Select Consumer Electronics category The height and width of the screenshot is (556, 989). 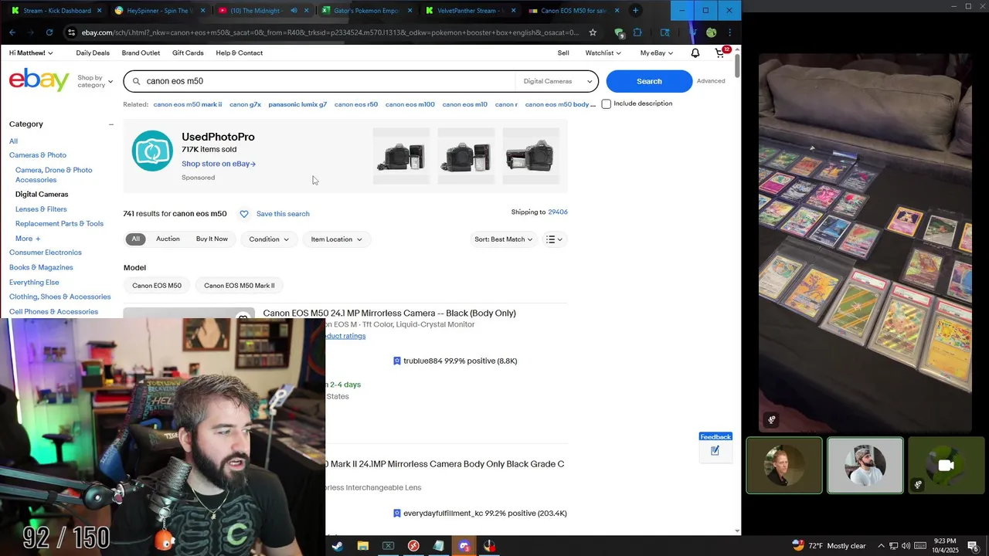[x=46, y=253]
